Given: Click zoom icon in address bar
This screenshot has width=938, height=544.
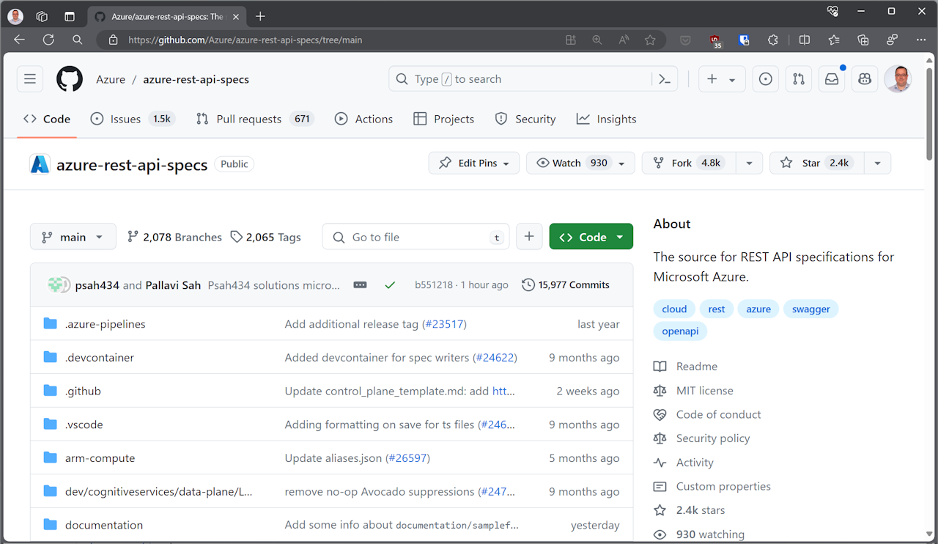Looking at the screenshot, I should point(597,40).
